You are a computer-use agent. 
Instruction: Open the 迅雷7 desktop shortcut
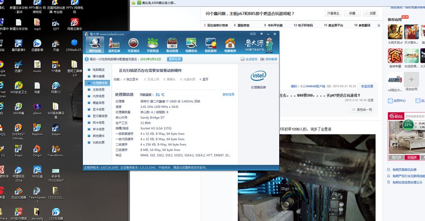(x=18, y=66)
